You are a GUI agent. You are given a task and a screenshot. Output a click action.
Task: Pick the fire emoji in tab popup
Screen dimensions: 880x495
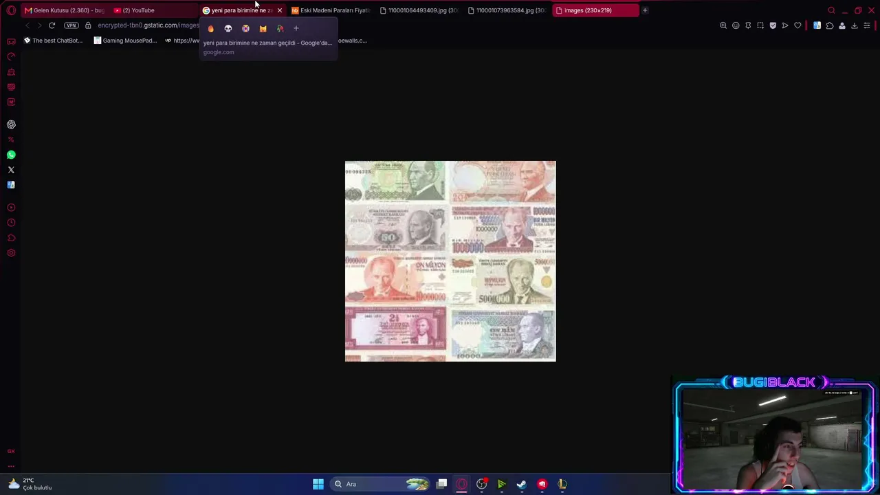(210, 29)
